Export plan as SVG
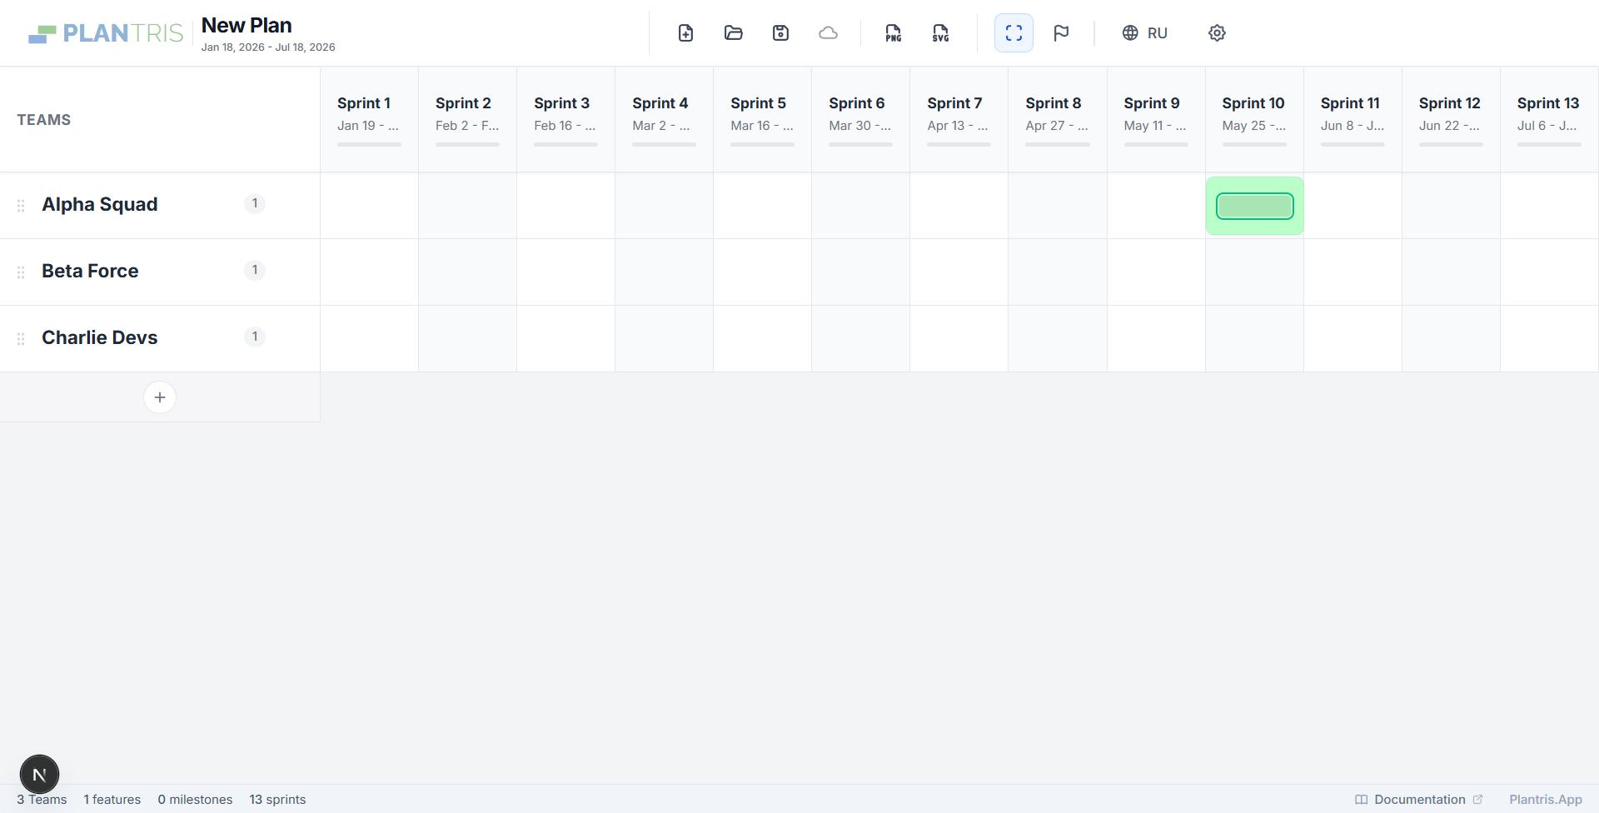 point(940,33)
